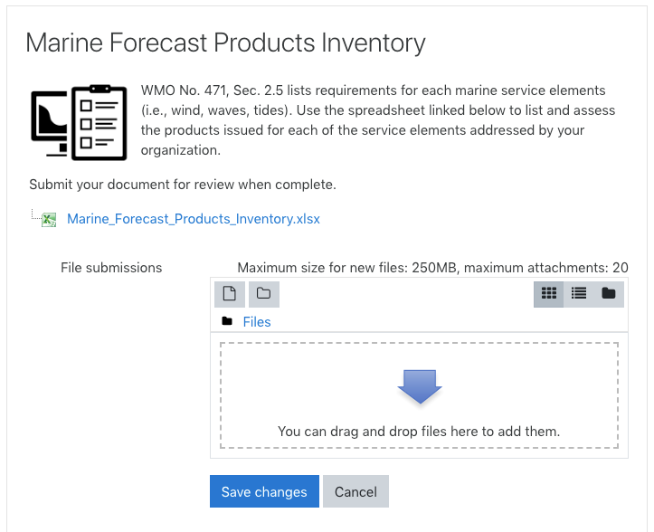Click 'File submissions' label
Image resolution: width=654 pixels, height=532 pixels.
tap(111, 268)
